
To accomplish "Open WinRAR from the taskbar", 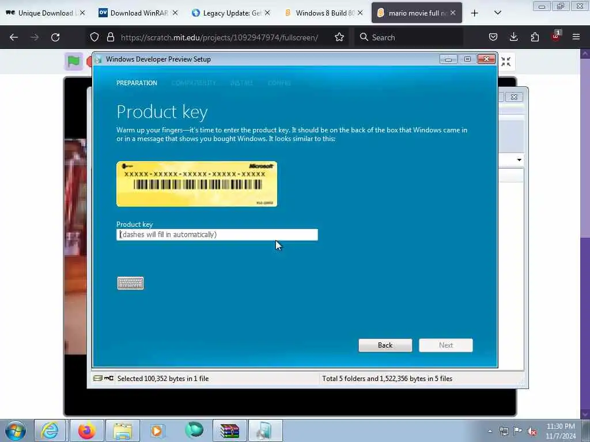I will click(230, 430).
